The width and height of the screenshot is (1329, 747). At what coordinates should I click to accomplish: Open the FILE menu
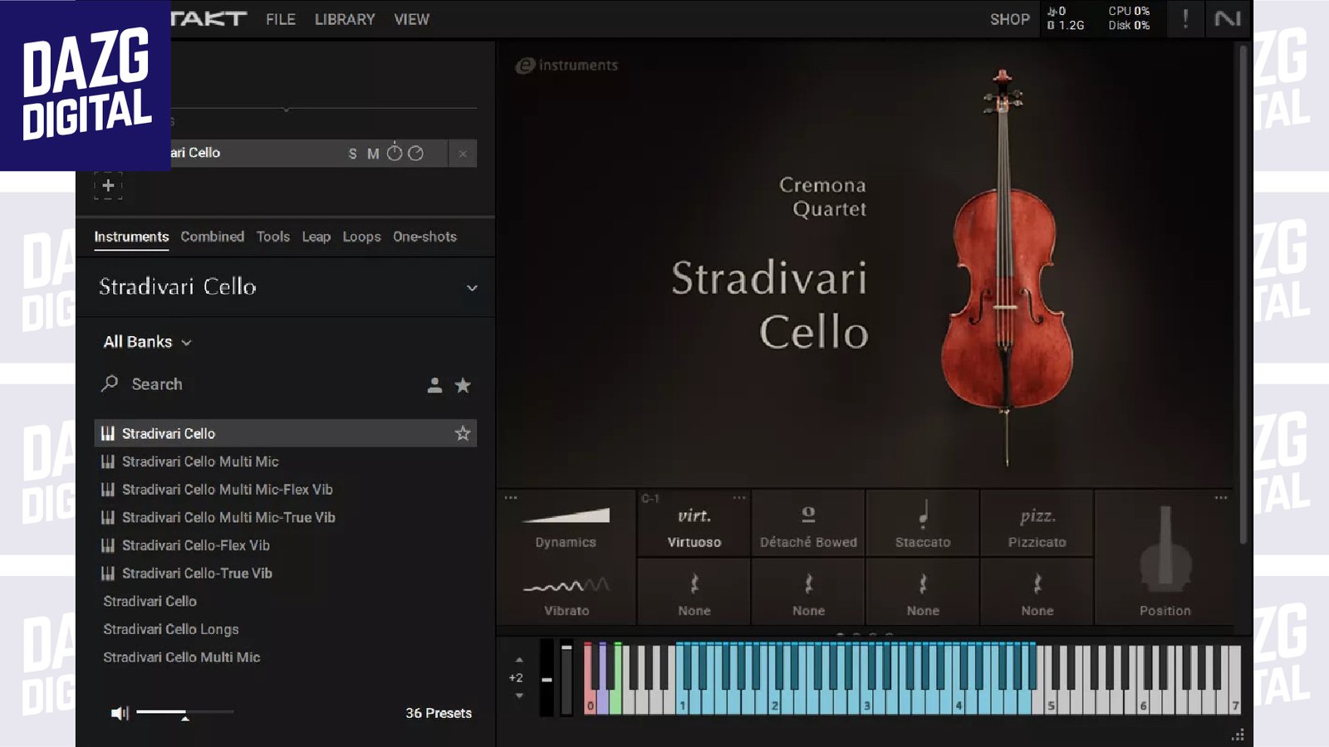pyautogui.click(x=280, y=19)
